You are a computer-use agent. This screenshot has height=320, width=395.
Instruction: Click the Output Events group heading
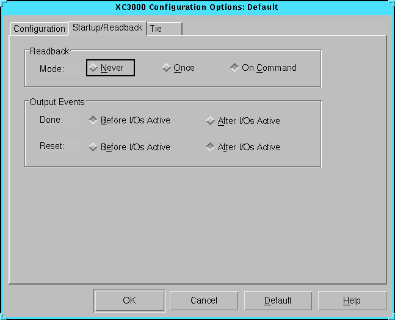click(57, 102)
